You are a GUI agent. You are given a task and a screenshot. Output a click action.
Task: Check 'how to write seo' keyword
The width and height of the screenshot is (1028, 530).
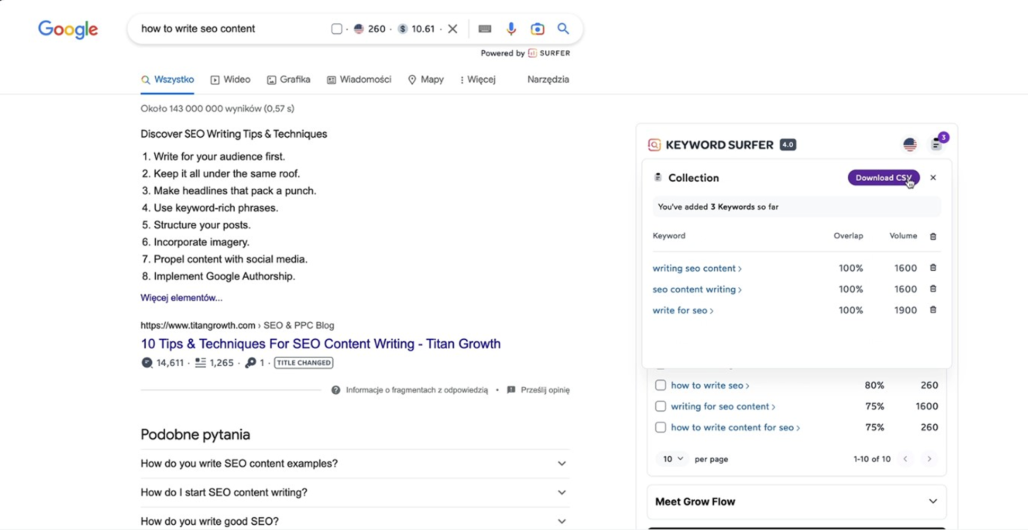pos(660,385)
